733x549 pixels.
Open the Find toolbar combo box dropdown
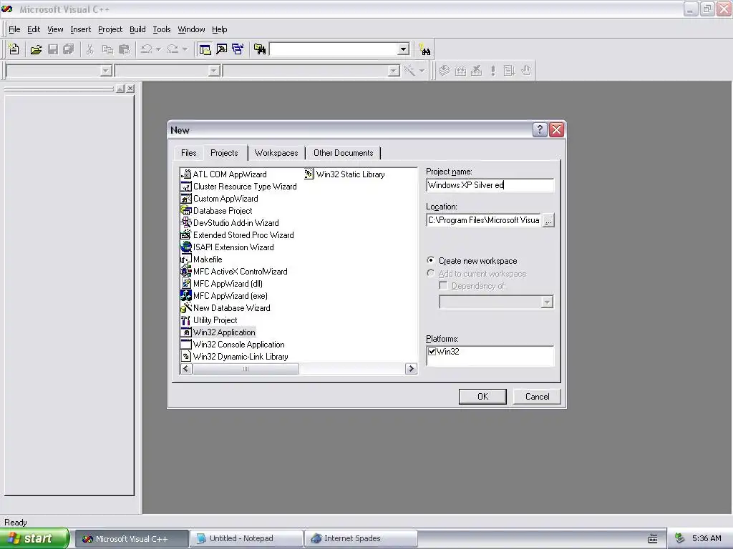(404, 49)
